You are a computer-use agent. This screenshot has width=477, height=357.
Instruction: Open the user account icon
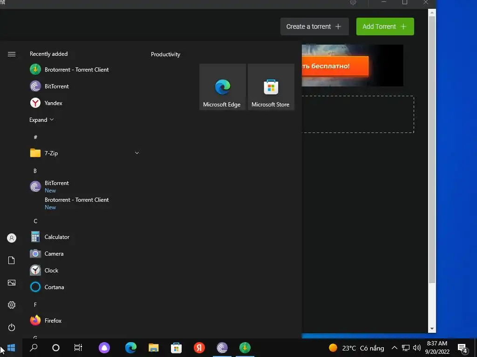click(12, 238)
